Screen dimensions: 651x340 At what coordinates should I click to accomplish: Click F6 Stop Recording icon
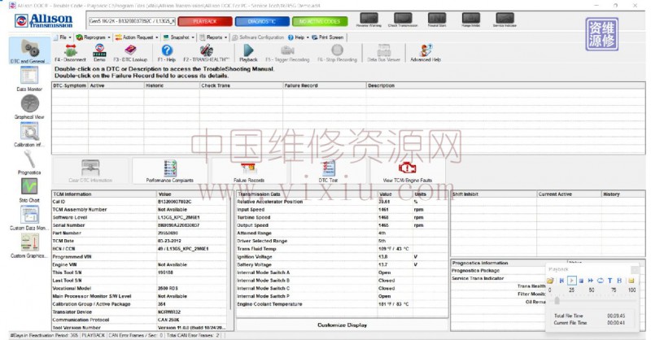click(x=337, y=53)
